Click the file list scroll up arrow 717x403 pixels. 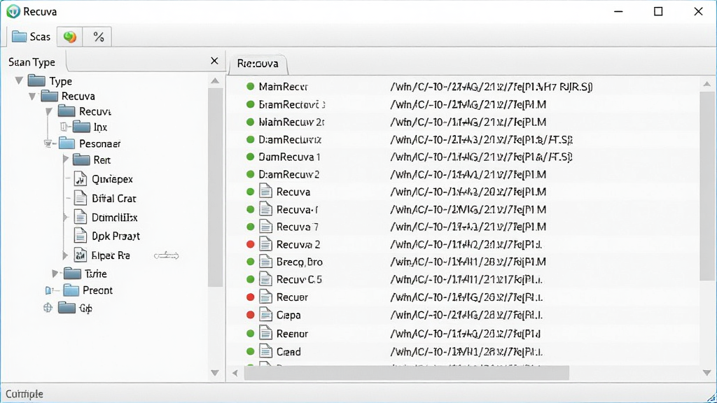click(x=707, y=84)
